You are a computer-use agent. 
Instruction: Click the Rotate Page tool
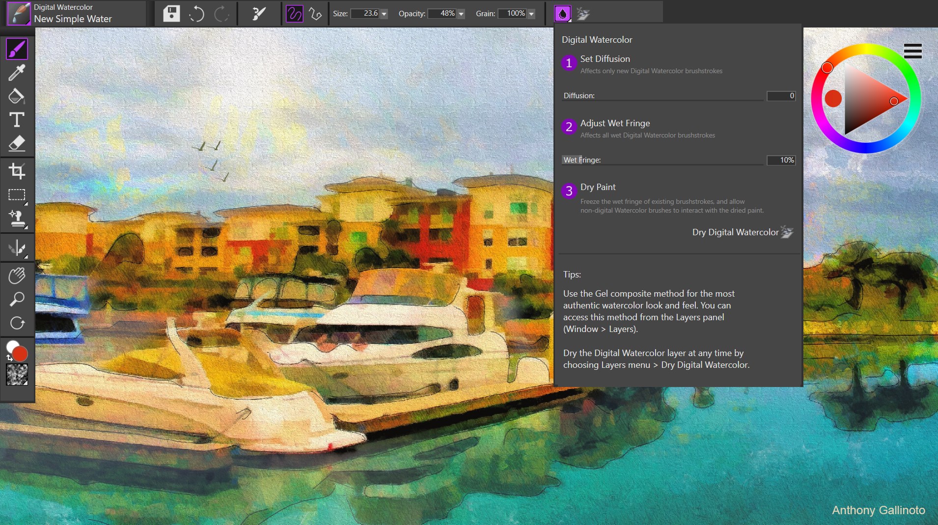click(17, 323)
